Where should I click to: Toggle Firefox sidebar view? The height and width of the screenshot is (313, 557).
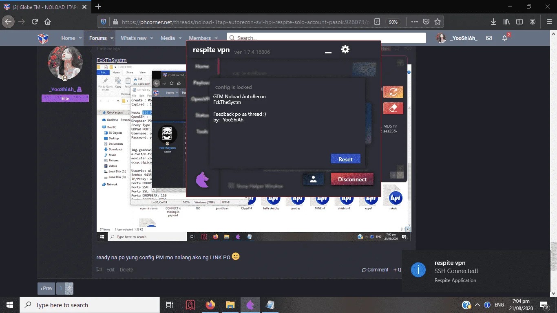pyautogui.click(x=519, y=22)
